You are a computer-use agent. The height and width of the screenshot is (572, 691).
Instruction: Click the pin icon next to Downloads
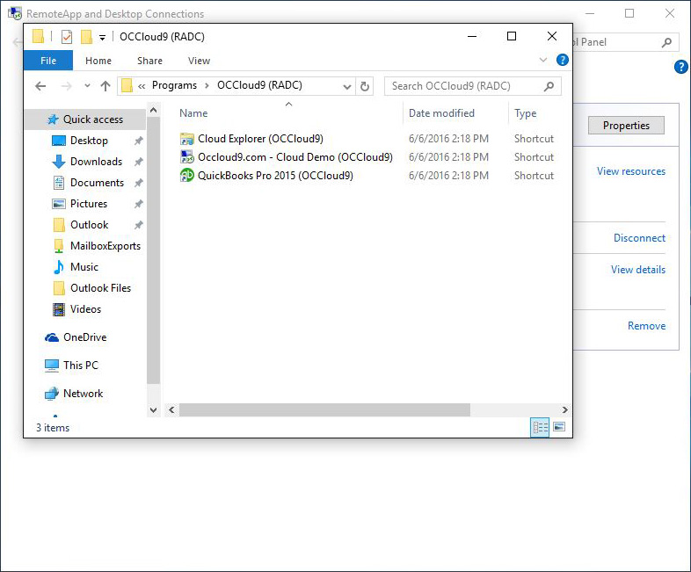tap(138, 162)
